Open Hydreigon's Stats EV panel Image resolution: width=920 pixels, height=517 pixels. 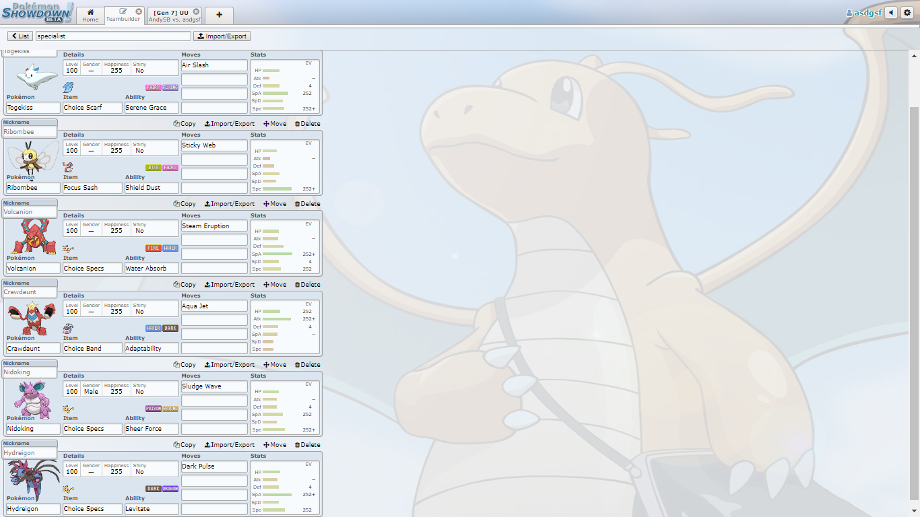(285, 487)
